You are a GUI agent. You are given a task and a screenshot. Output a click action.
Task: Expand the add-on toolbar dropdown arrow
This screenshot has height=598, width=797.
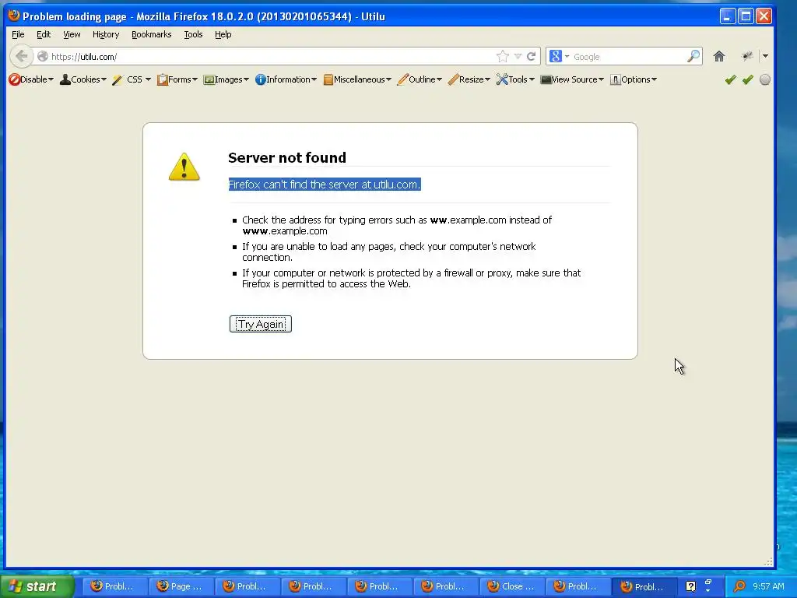point(765,56)
